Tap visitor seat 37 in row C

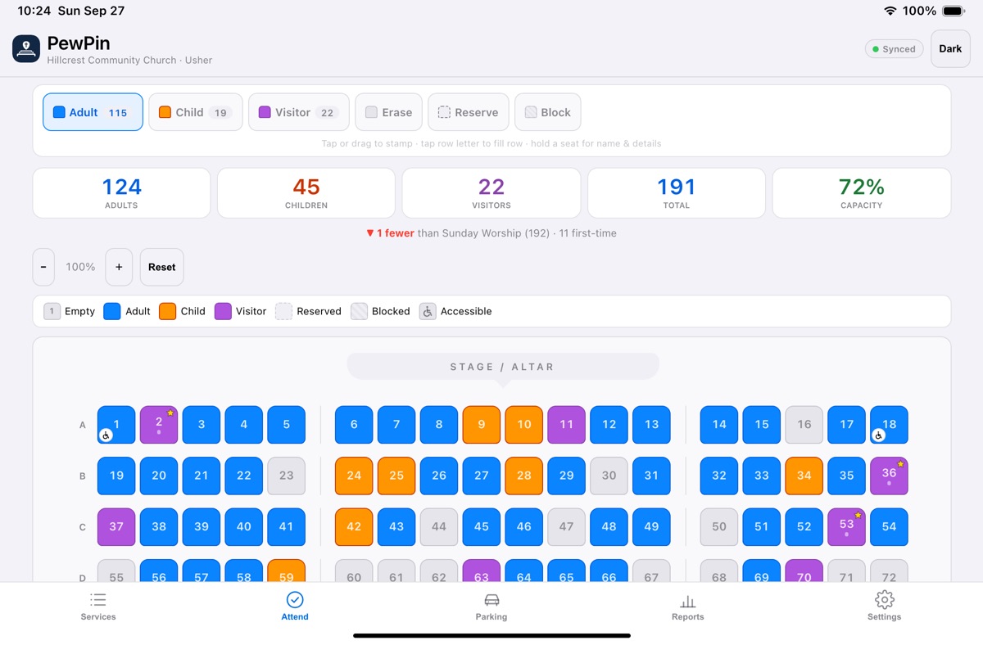tap(116, 527)
